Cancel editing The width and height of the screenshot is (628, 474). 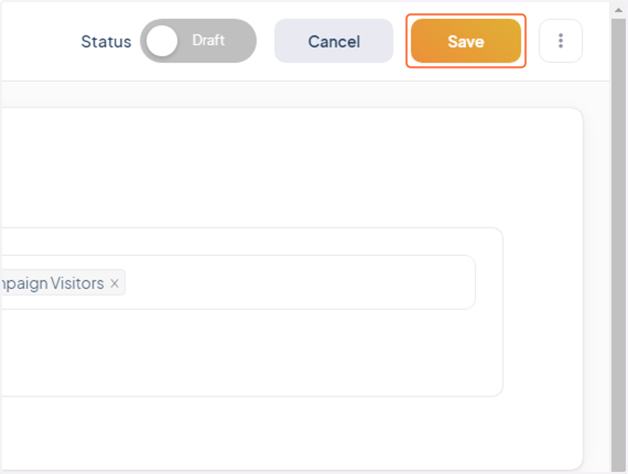[334, 41]
